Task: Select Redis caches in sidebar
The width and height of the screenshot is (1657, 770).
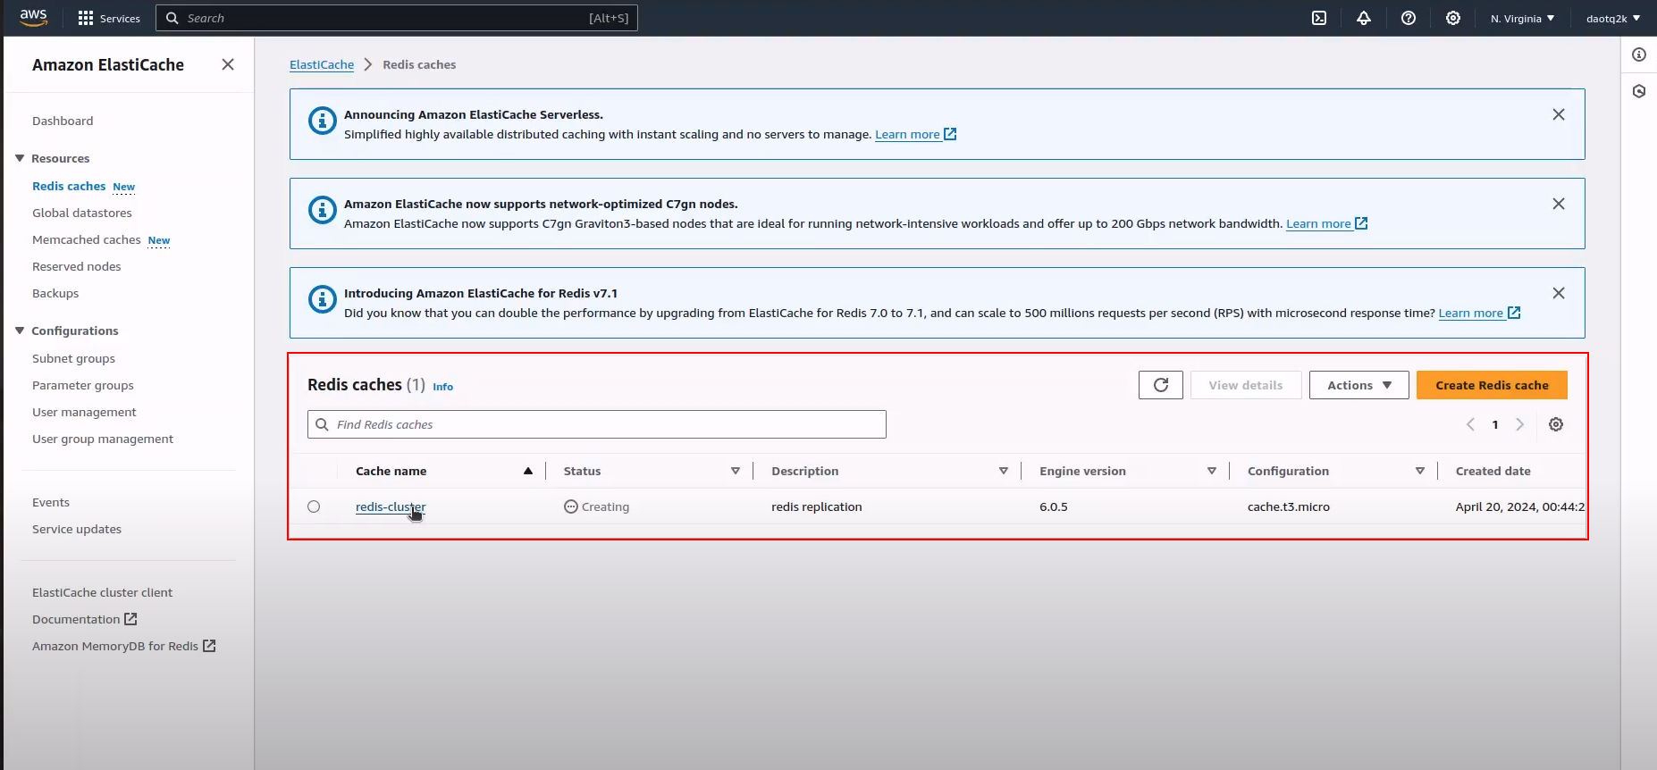Action: 69,186
